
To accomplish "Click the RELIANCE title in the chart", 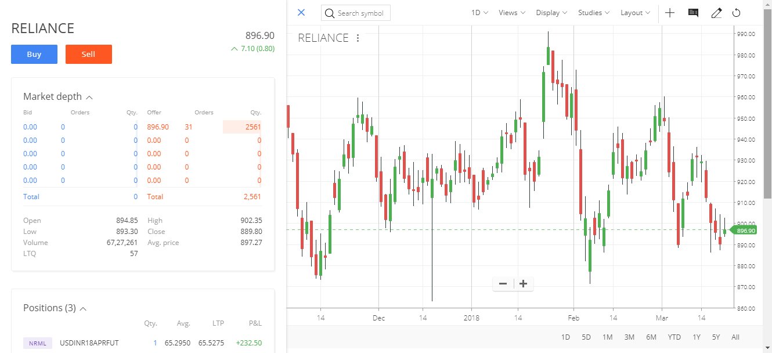I will 323,38.
